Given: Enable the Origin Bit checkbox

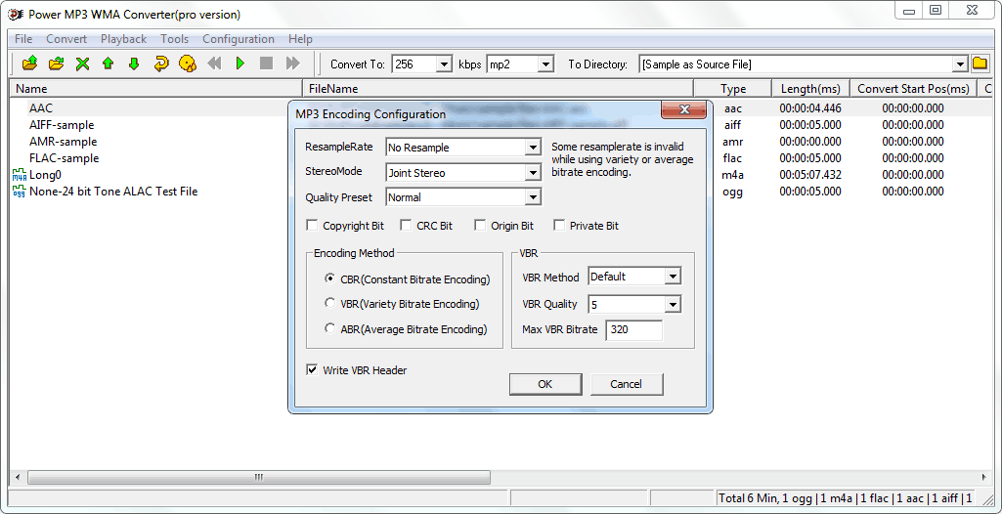Looking at the screenshot, I should [x=480, y=226].
